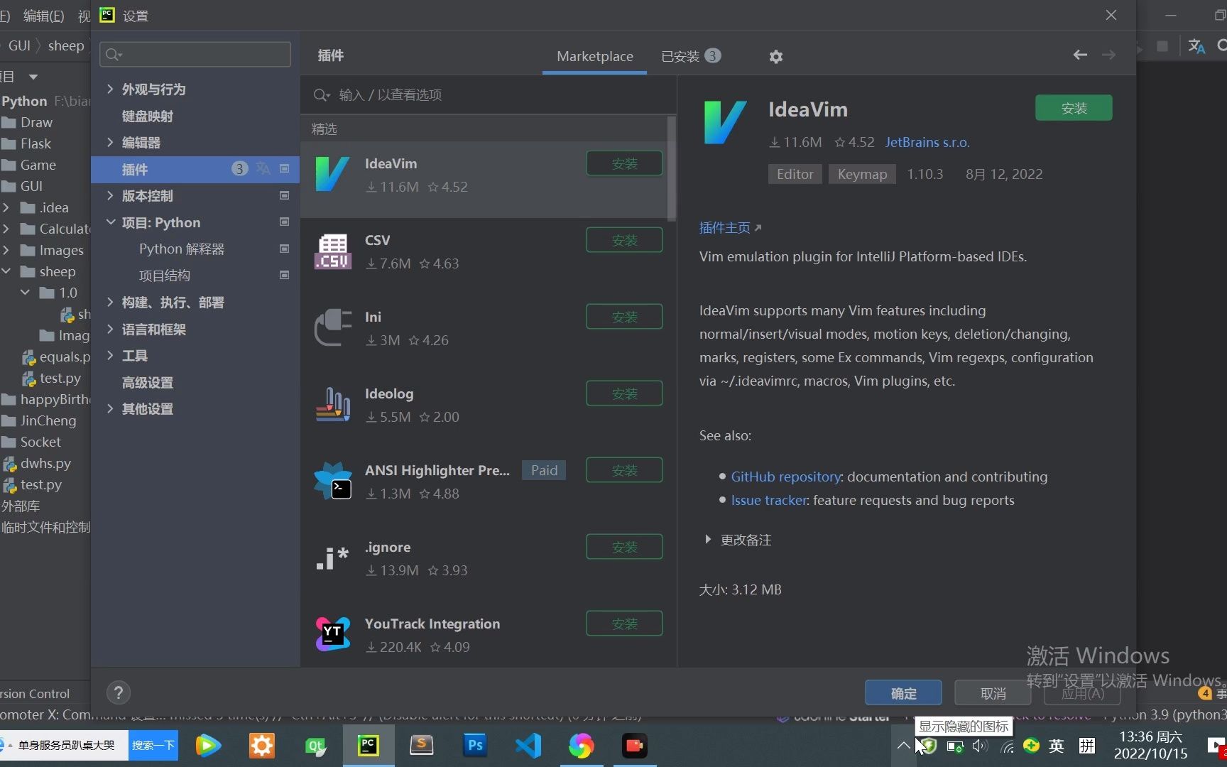Install the CSV plugin

(x=624, y=240)
